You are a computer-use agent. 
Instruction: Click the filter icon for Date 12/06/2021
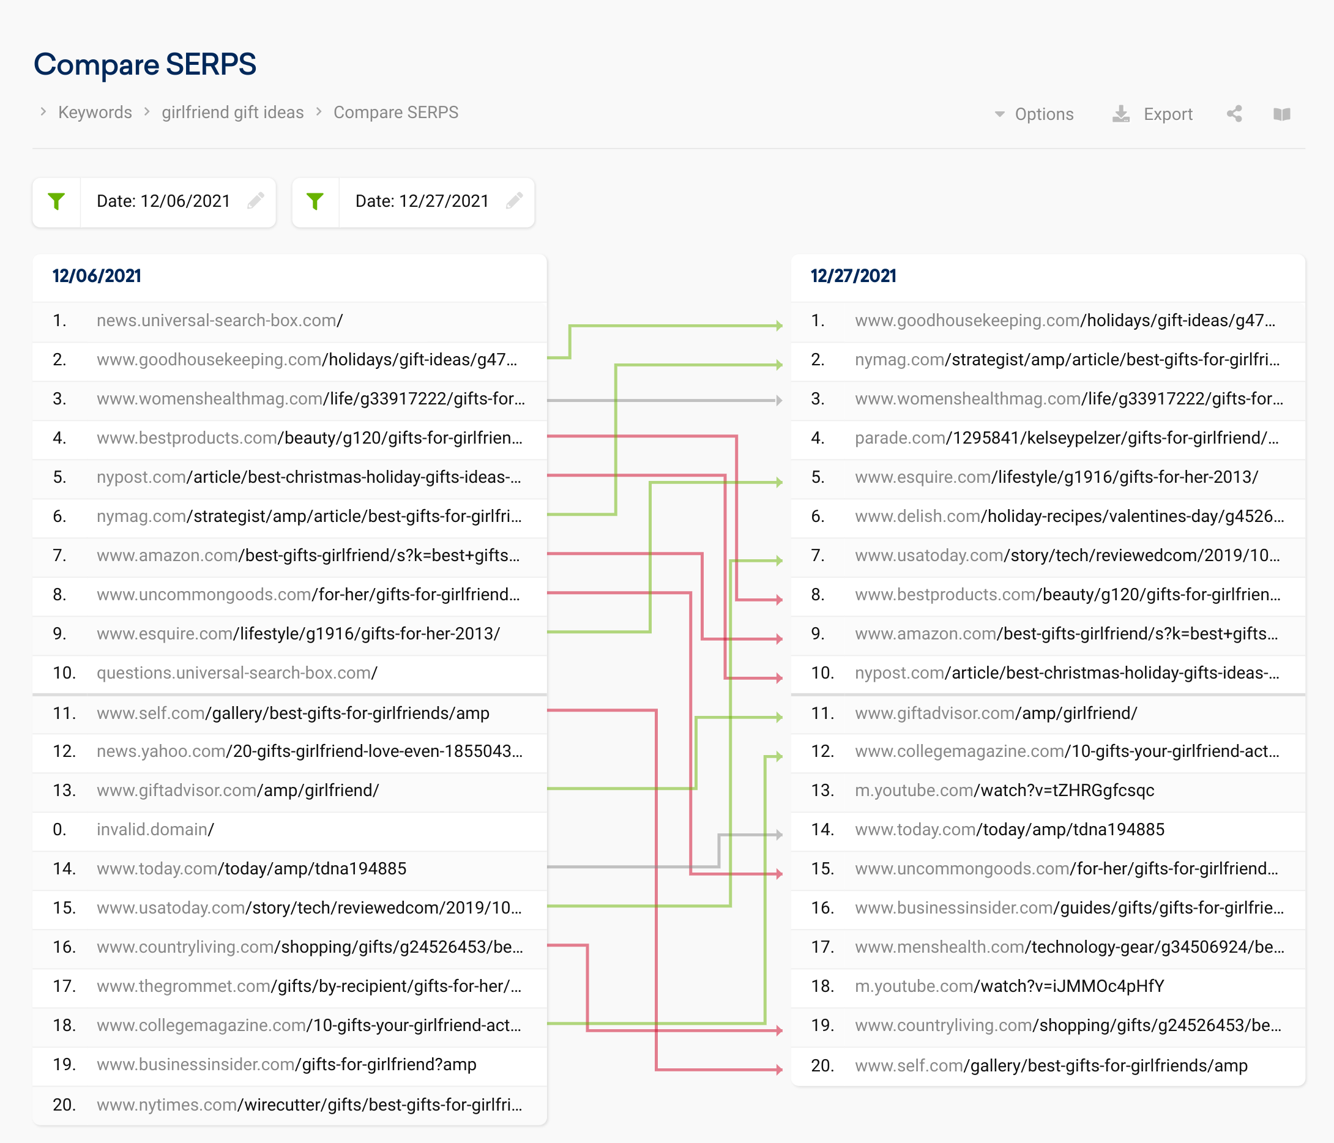point(57,201)
